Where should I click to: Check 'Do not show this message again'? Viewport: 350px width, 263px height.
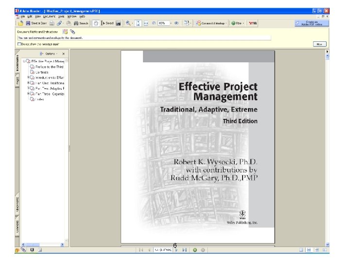(19, 44)
